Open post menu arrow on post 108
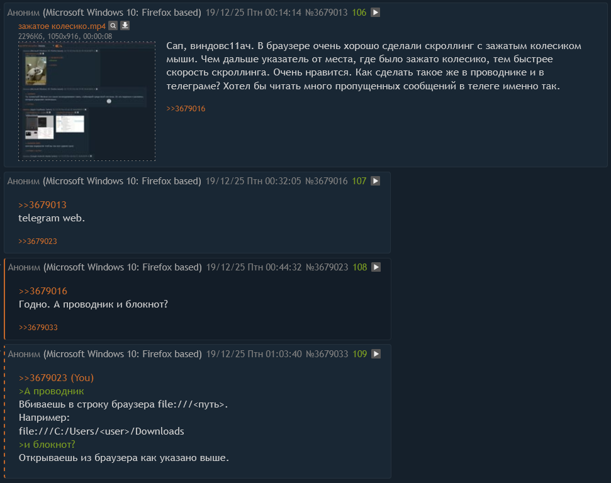Image resolution: width=611 pixels, height=483 pixels. pos(376,267)
